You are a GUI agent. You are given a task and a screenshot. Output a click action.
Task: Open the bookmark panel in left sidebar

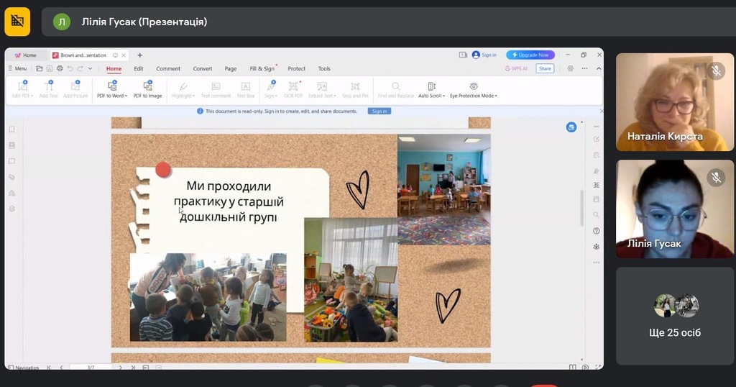[x=11, y=129]
